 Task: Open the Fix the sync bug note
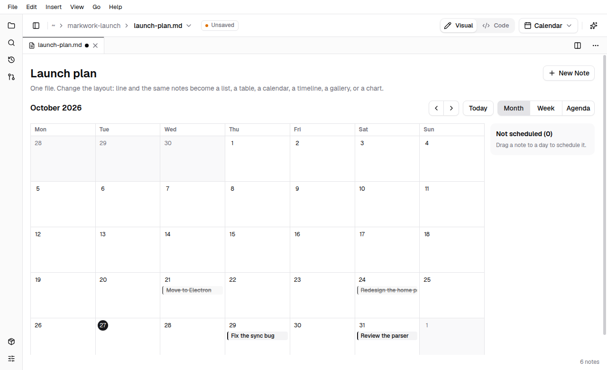[258, 336]
